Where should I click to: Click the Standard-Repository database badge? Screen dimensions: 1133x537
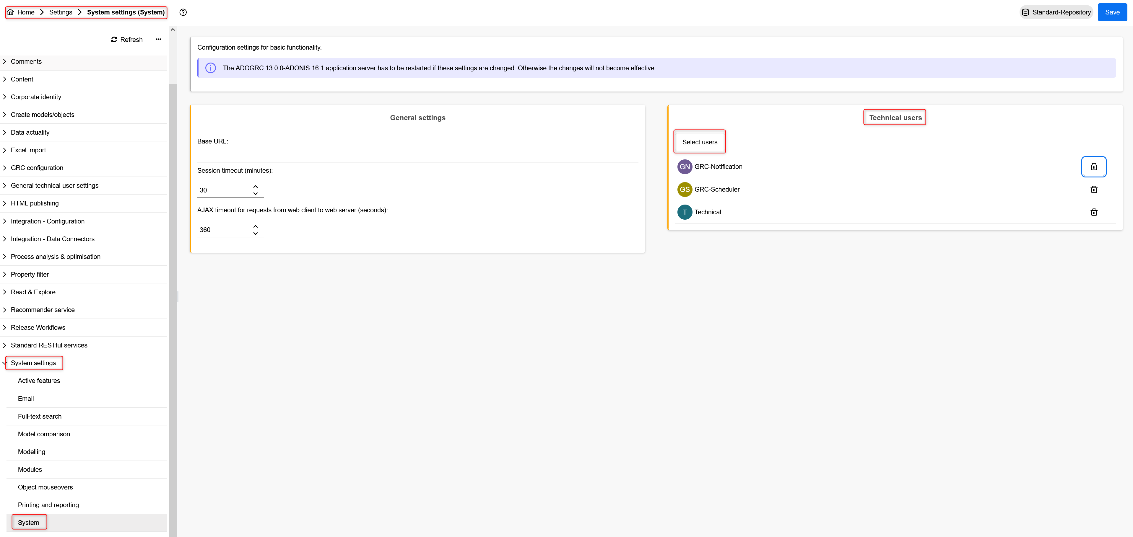pyautogui.click(x=1056, y=12)
